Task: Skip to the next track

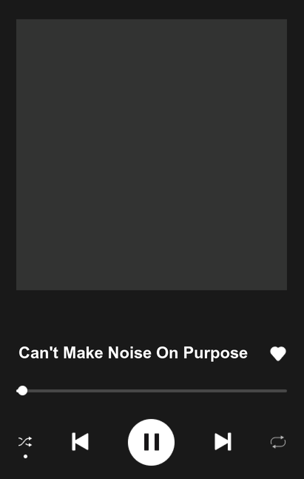Action: point(223,441)
